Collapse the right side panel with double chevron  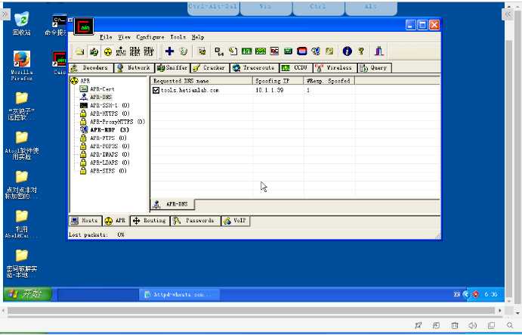pyautogui.click(x=508, y=14)
